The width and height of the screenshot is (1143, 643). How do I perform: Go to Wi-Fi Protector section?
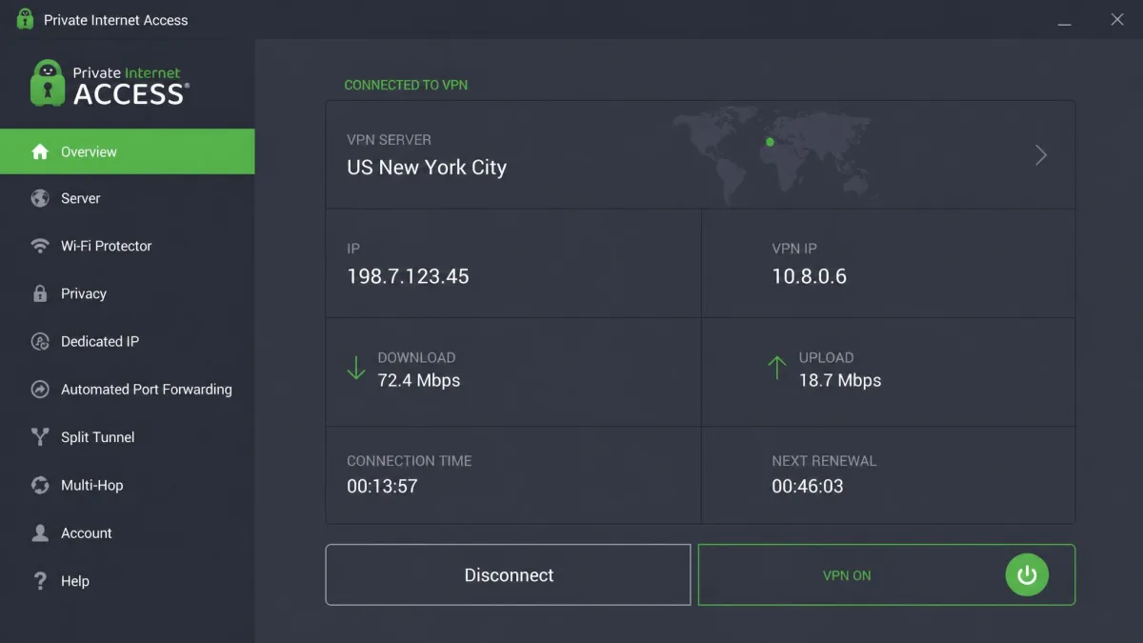[128, 246]
